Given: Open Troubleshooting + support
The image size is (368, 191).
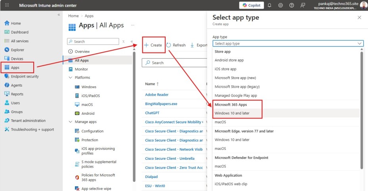Looking at the screenshot, I should tap(29, 129).
